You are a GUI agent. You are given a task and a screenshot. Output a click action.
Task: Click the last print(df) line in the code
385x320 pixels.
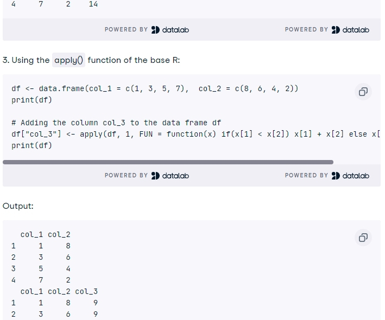tap(31, 146)
